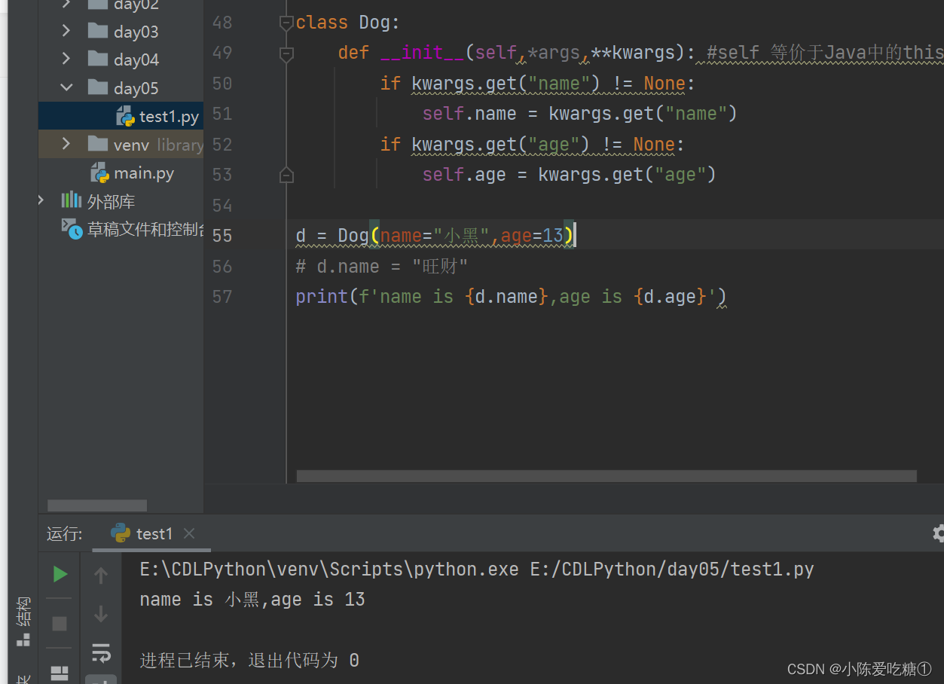Click console output 'name is 小黑,age is 13'
Image resolution: width=944 pixels, height=684 pixels.
click(252, 600)
